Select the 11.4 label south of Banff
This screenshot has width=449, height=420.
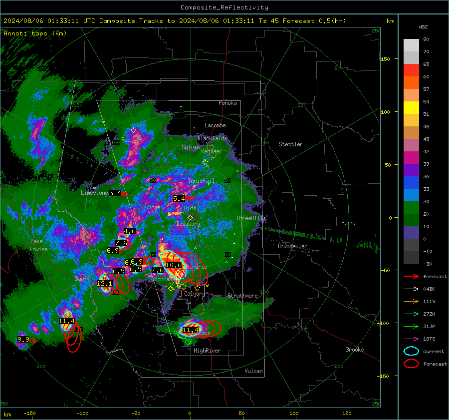coord(67,321)
